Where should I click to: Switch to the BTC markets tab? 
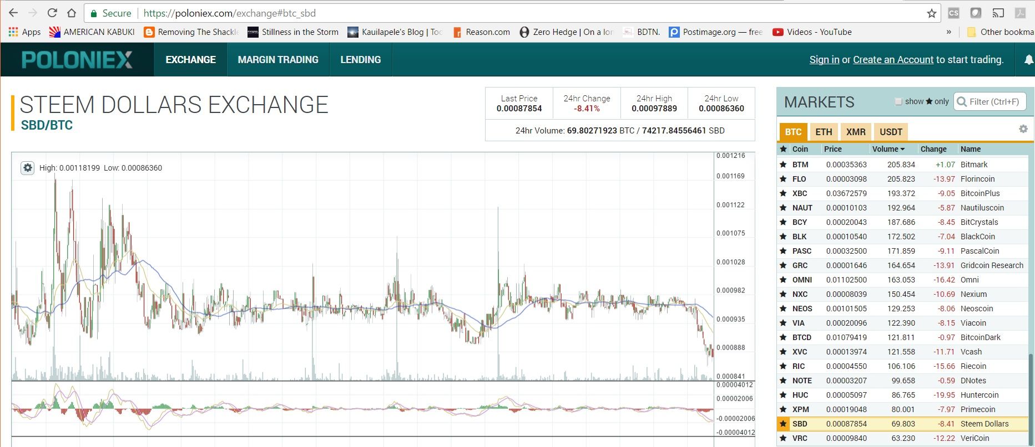(793, 132)
